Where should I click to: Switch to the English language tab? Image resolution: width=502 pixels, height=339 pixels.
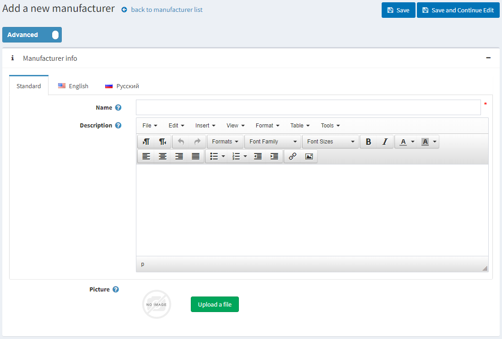click(73, 86)
